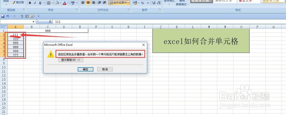Open fill color dropdown arrow
Image resolution: width=286 pixels, height=115 pixels.
[61, 3]
